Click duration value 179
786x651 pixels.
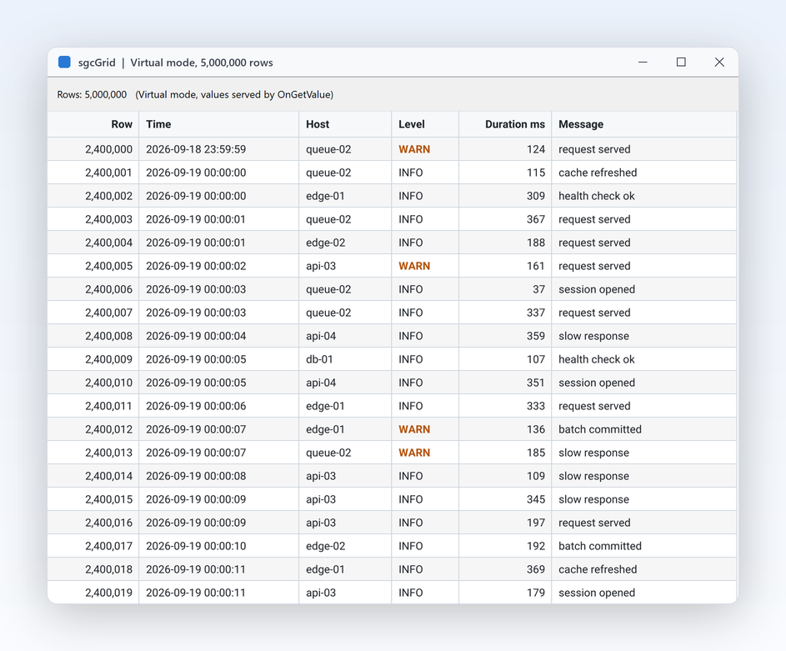pyautogui.click(x=535, y=593)
